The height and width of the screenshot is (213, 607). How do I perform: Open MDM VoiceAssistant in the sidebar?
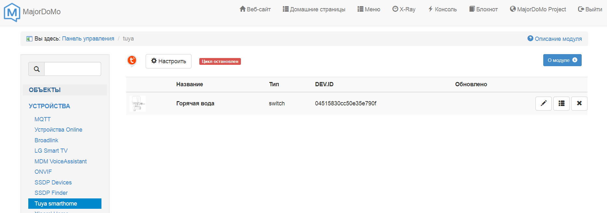[x=61, y=161]
